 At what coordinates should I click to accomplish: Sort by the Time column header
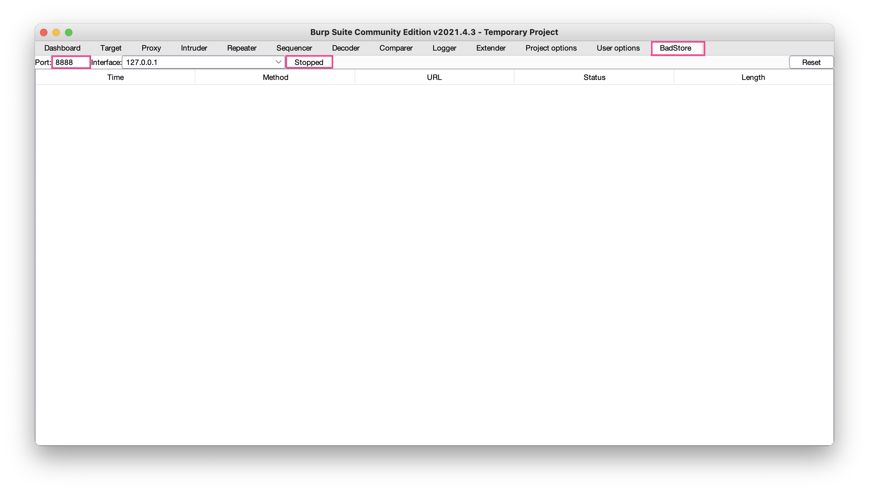tap(115, 77)
